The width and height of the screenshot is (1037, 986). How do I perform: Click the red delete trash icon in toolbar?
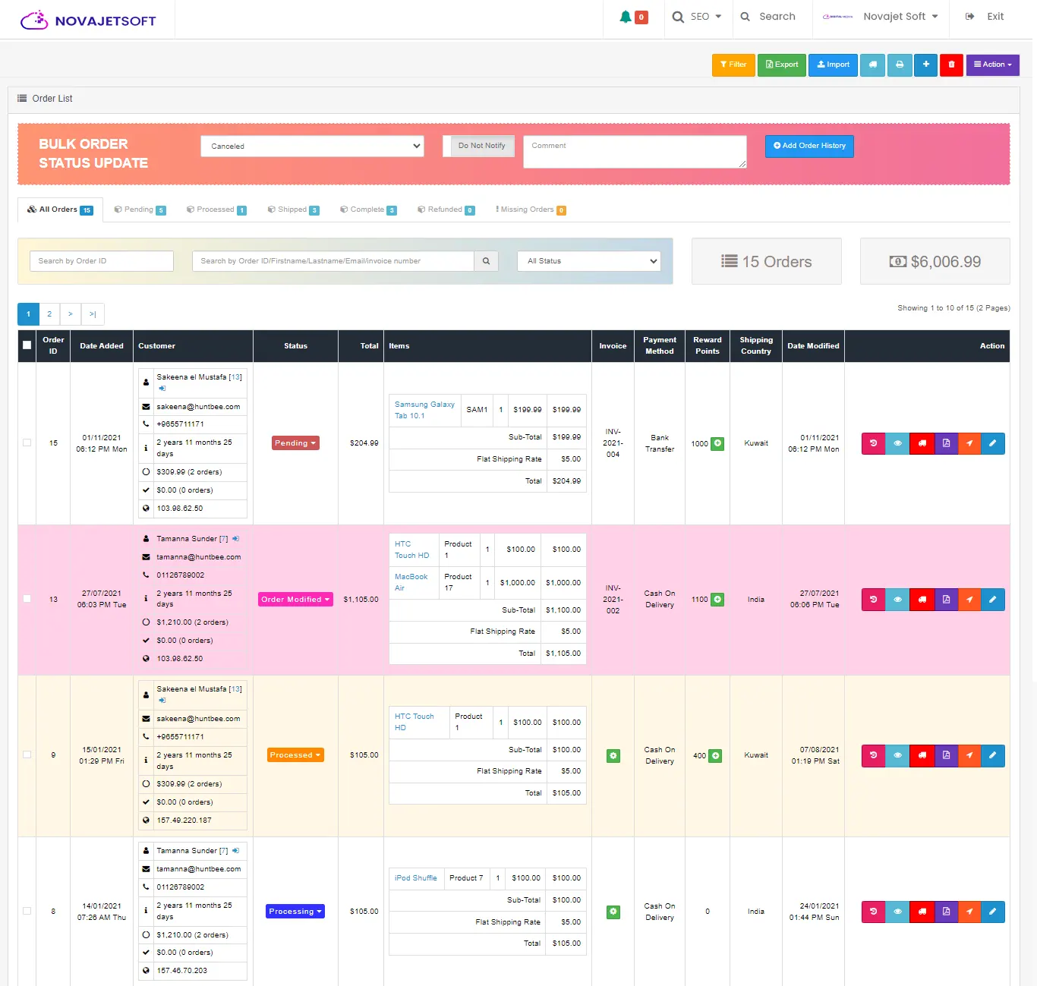click(x=951, y=65)
